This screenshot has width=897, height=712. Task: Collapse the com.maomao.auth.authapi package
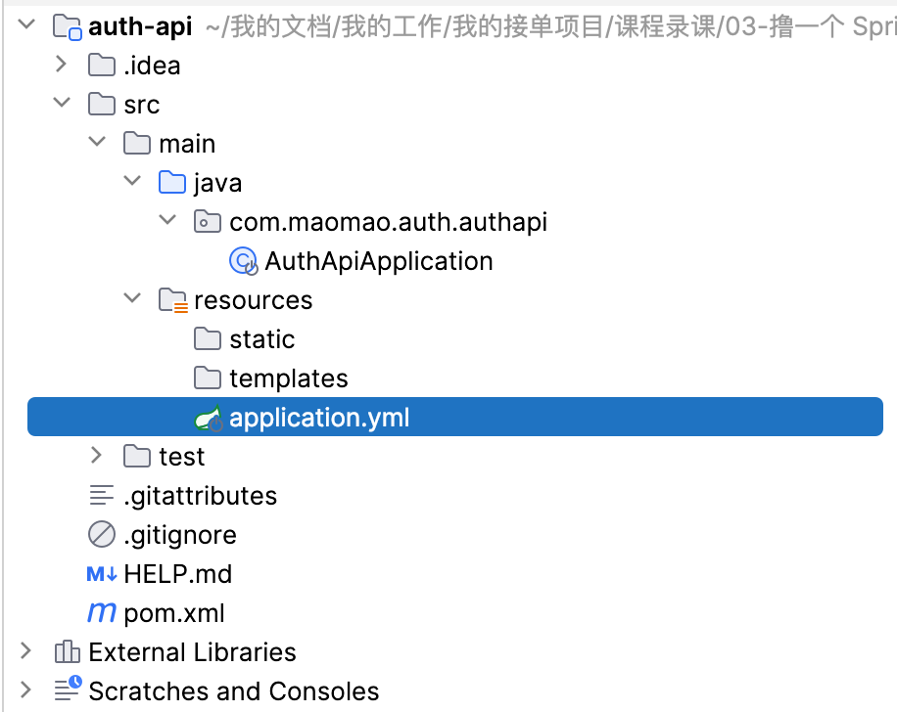pos(167,222)
